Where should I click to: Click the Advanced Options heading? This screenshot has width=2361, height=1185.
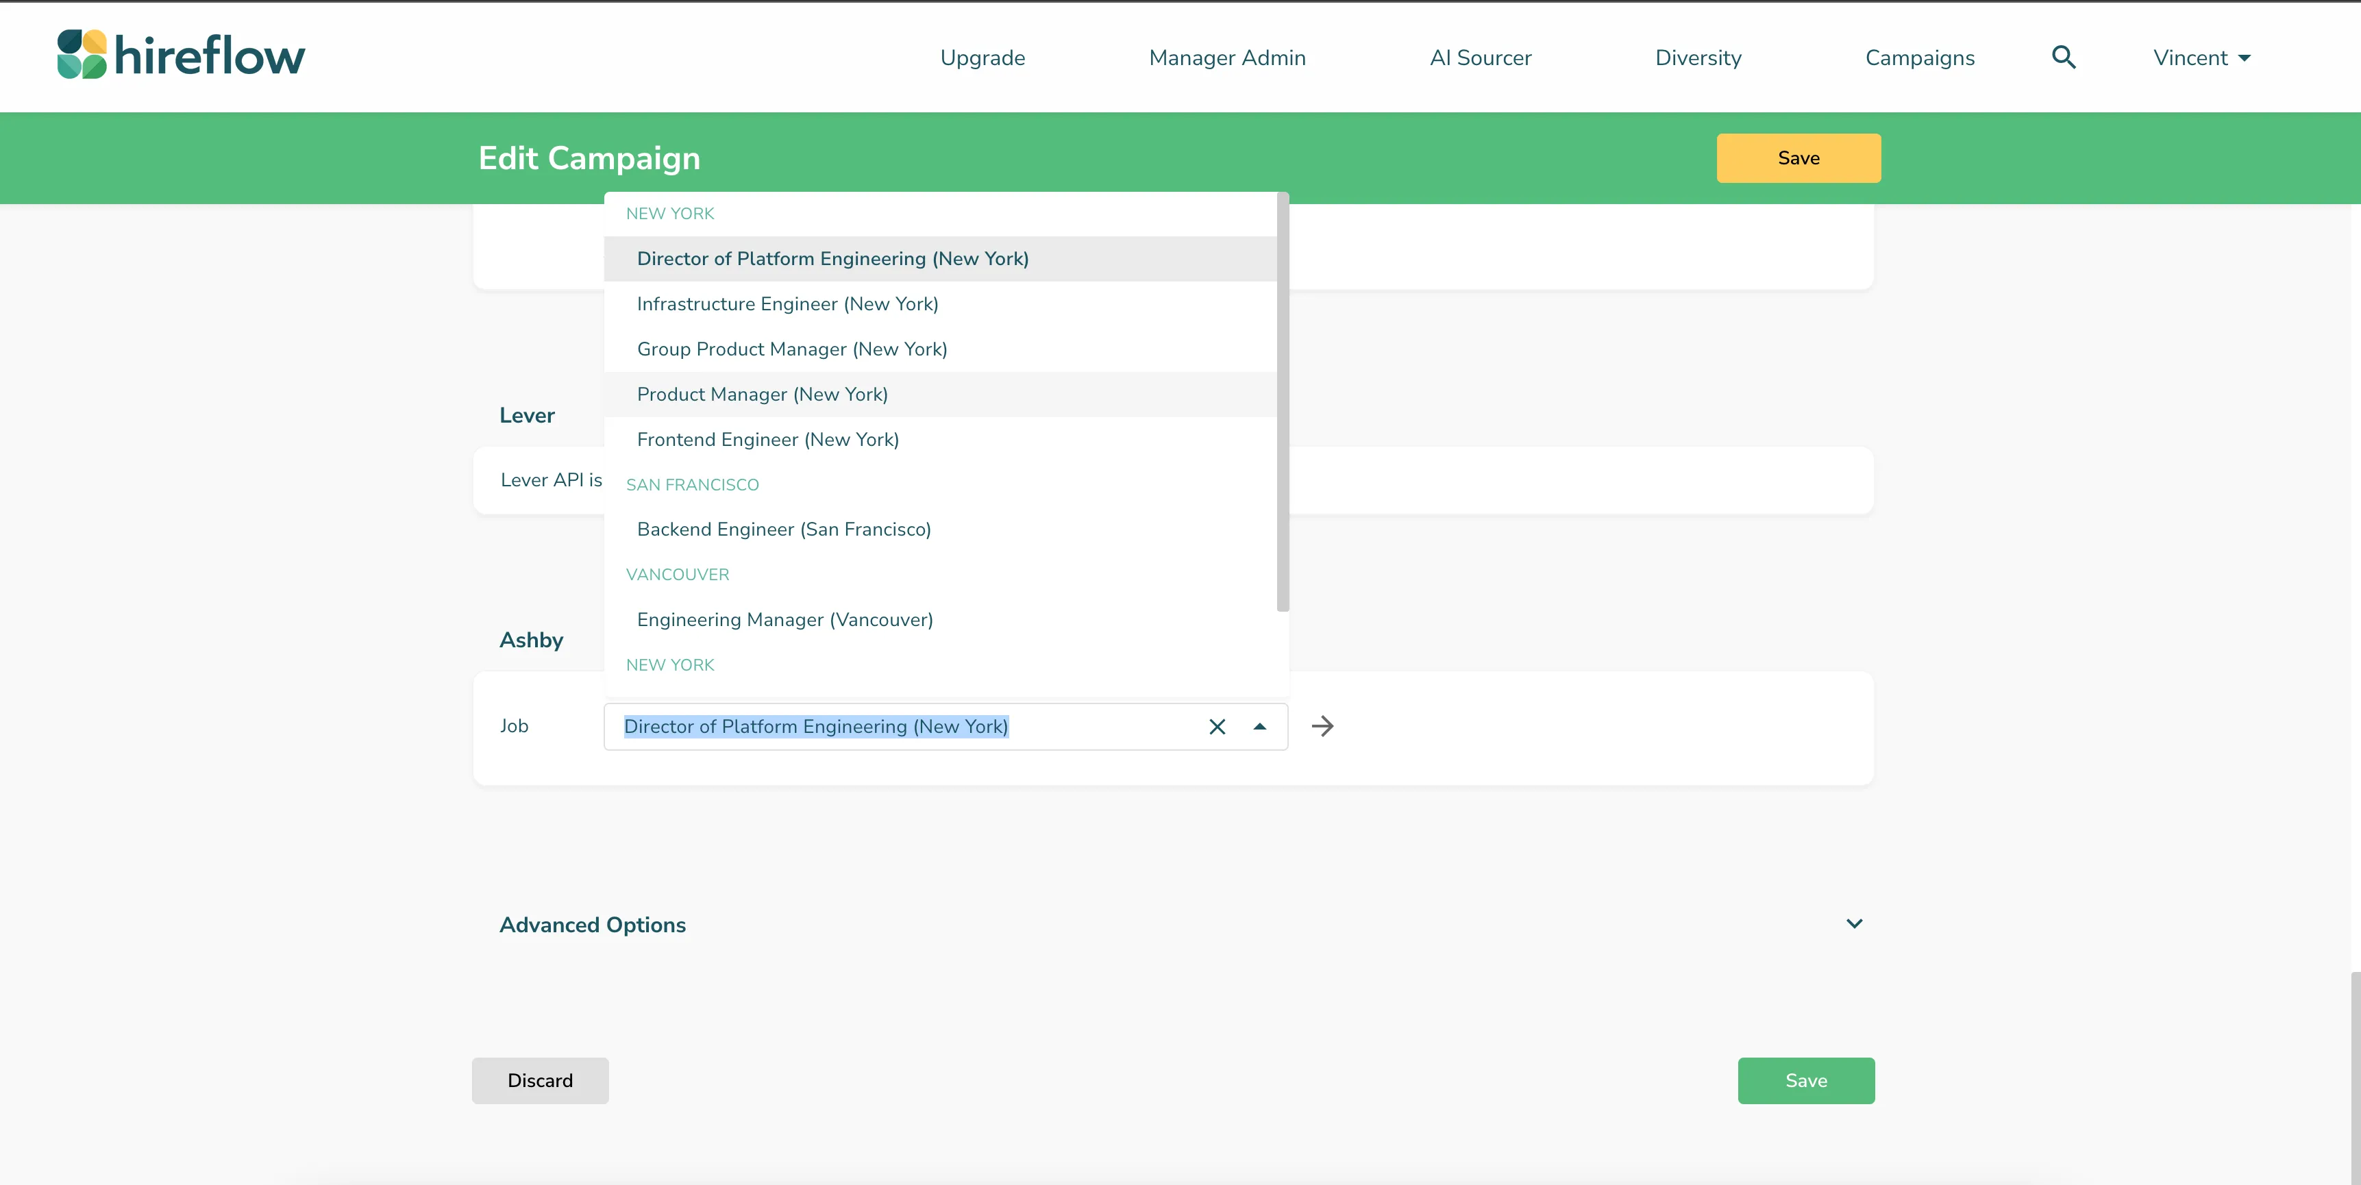[x=592, y=925]
